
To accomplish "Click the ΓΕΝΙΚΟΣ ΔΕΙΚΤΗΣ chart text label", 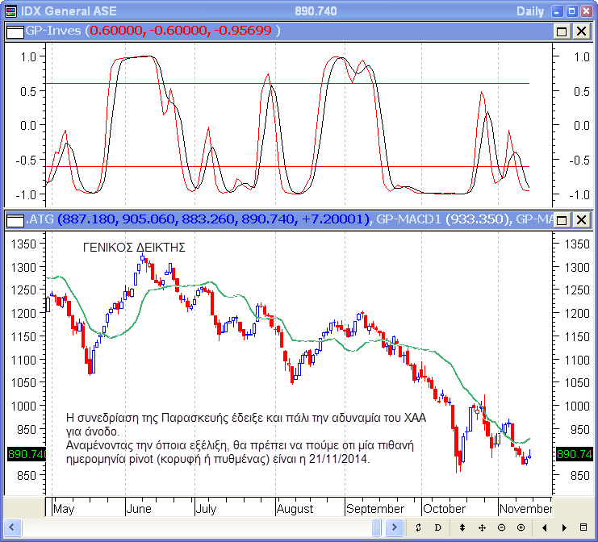I will 134,248.
